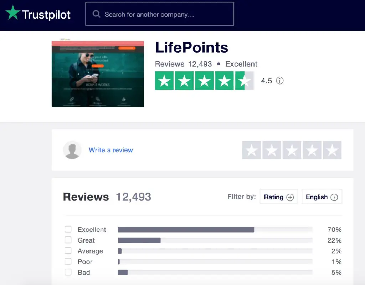Image resolution: width=365 pixels, height=285 pixels.
Task: Click the Great filter label
Action: 86,240
